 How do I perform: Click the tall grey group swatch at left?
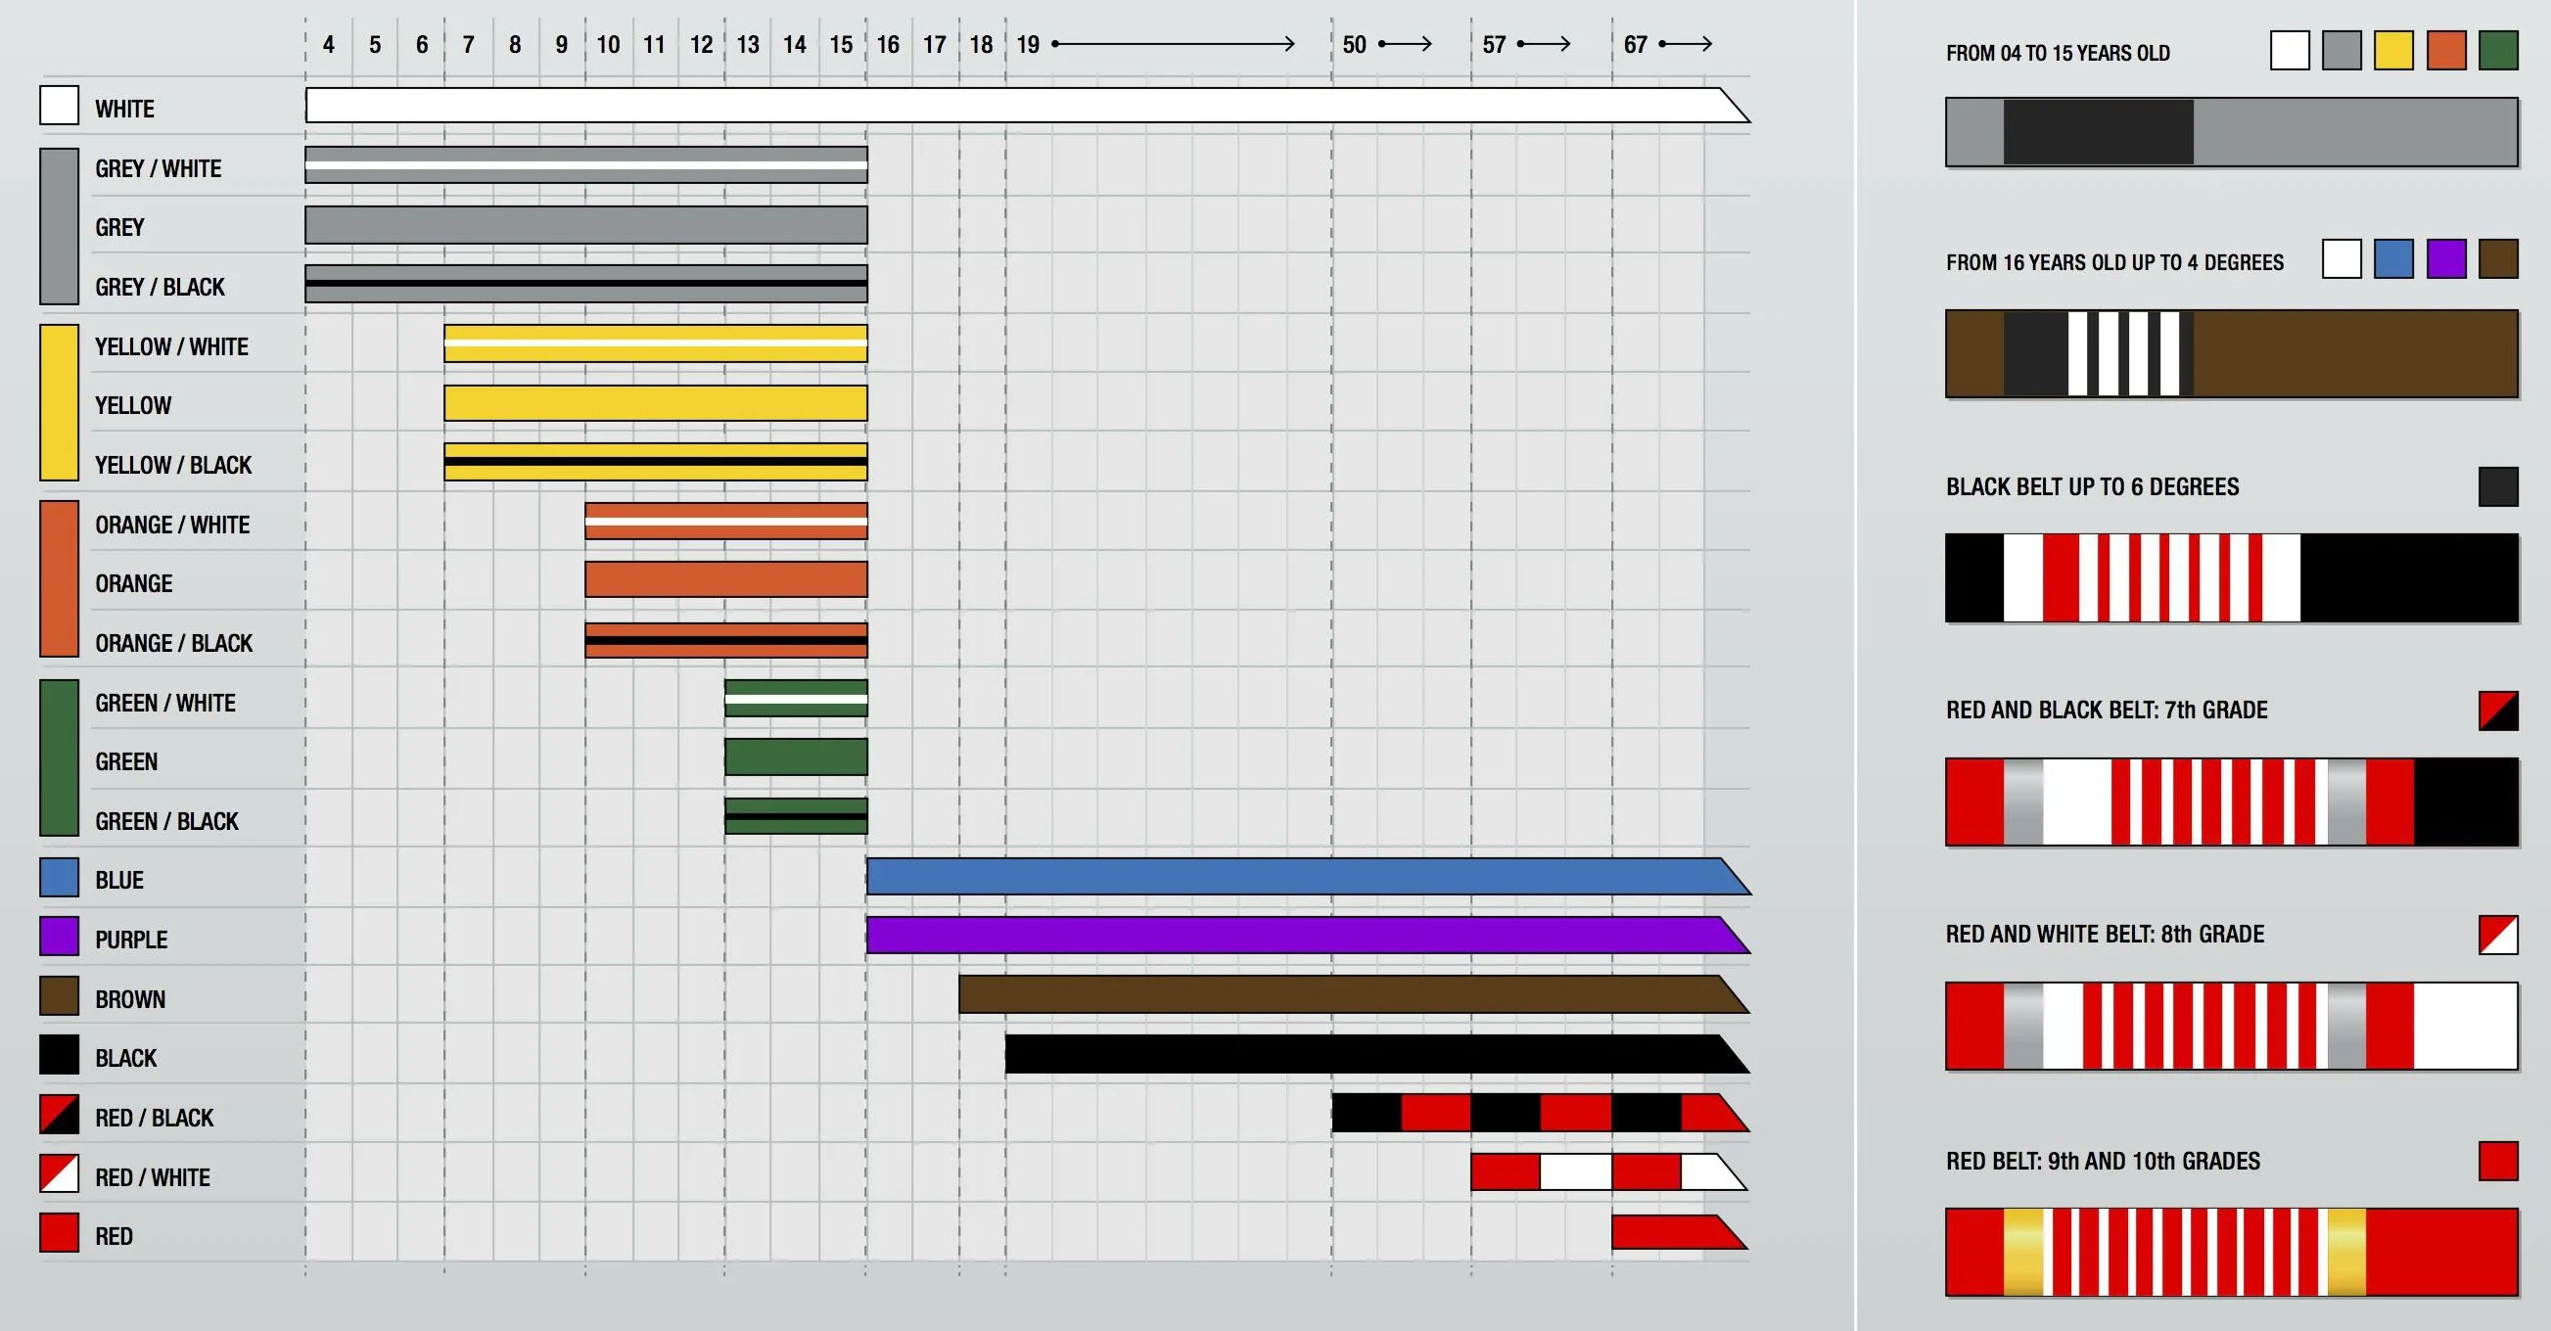tap(60, 227)
